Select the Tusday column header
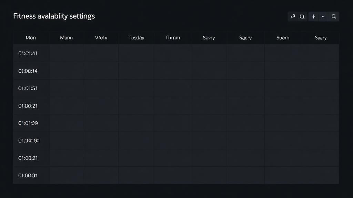Image resolution: width=353 pixels, height=198 pixels. (x=136, y=37)
